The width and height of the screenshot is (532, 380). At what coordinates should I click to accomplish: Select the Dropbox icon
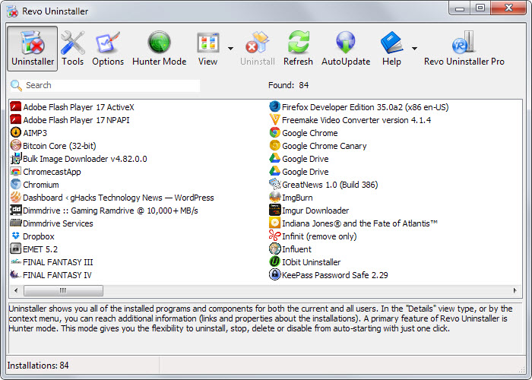tap(16, 236)
